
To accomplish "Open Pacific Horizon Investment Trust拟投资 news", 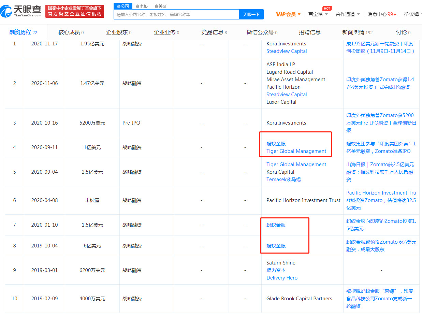I will 381,200.
